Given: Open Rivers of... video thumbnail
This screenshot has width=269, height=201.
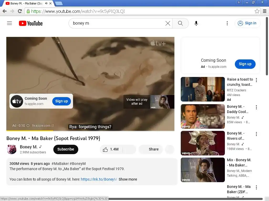Looking at the screenshot, I should pos(203,143).
